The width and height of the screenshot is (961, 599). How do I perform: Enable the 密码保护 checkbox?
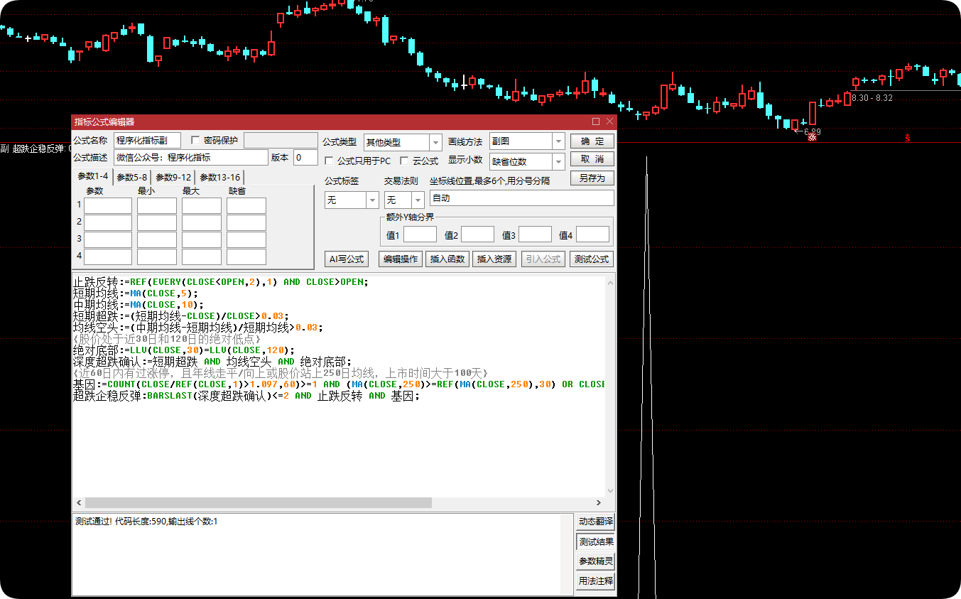195,141
